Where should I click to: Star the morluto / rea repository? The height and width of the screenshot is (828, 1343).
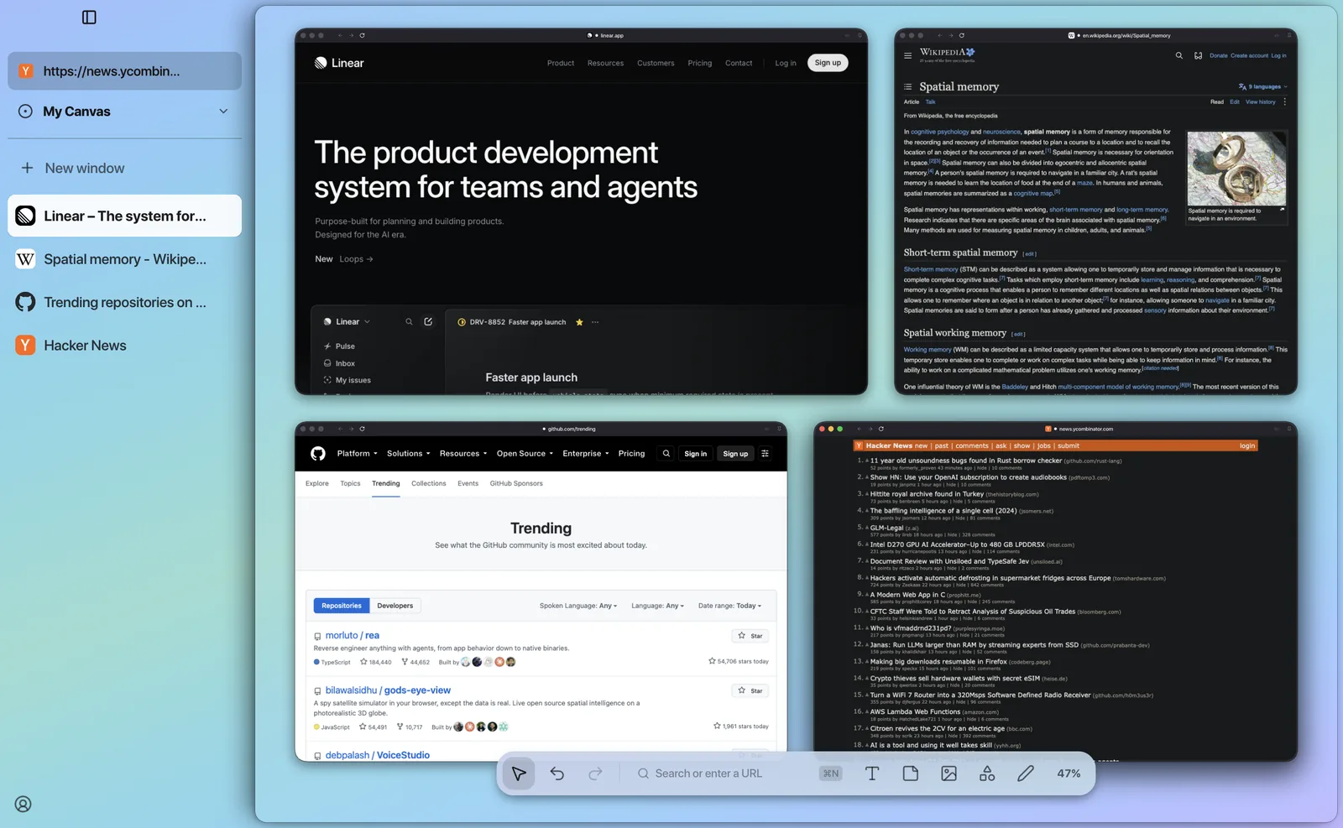point(750,636)
